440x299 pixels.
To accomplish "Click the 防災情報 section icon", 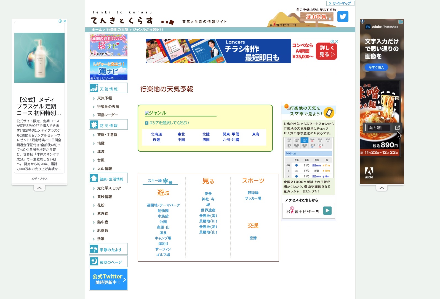I will click(94, 125).
